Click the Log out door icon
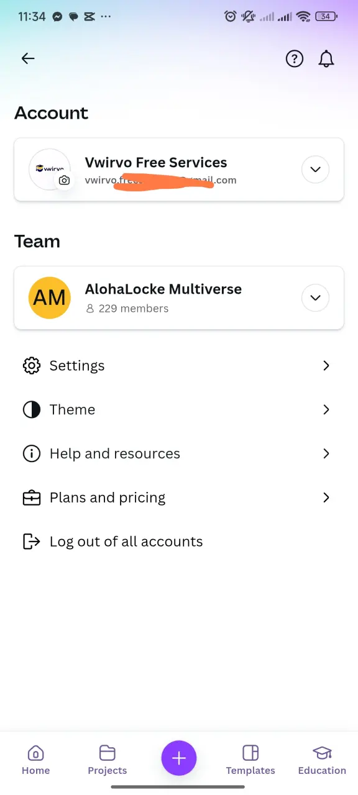 31,542
